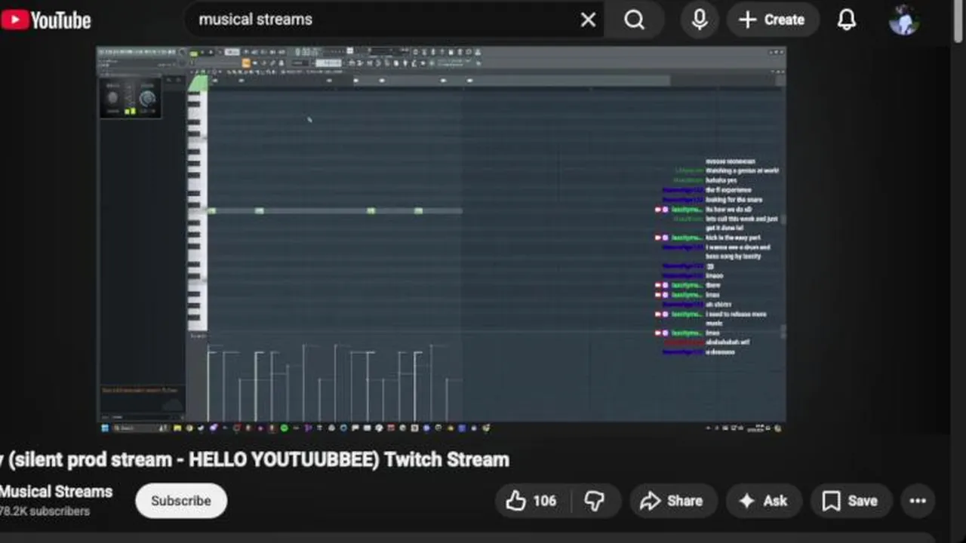Open the account avatar menu
This screenshot has height=543, width=966.
903,20
